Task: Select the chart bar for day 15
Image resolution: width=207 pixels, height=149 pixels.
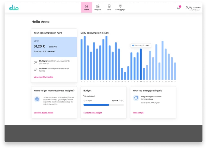Action: tap(125, 76)
